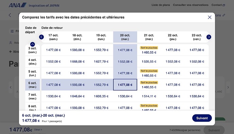Open Contact external link
This screenshot has height=134, width=234.
(x=218, y=5)
